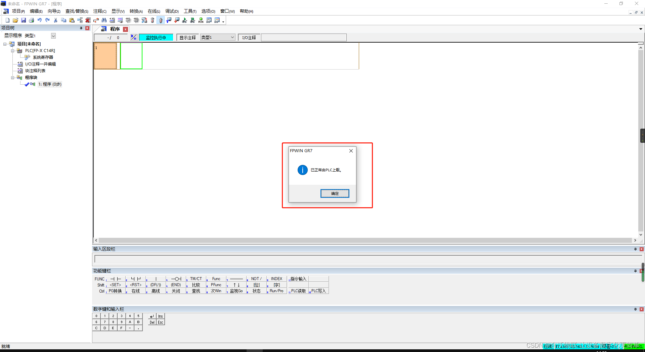Image resolution: width=645 pixels, height=352 pixels.
Task: Insert output coil symbol from function bar
Action: (x=176, y=279)
